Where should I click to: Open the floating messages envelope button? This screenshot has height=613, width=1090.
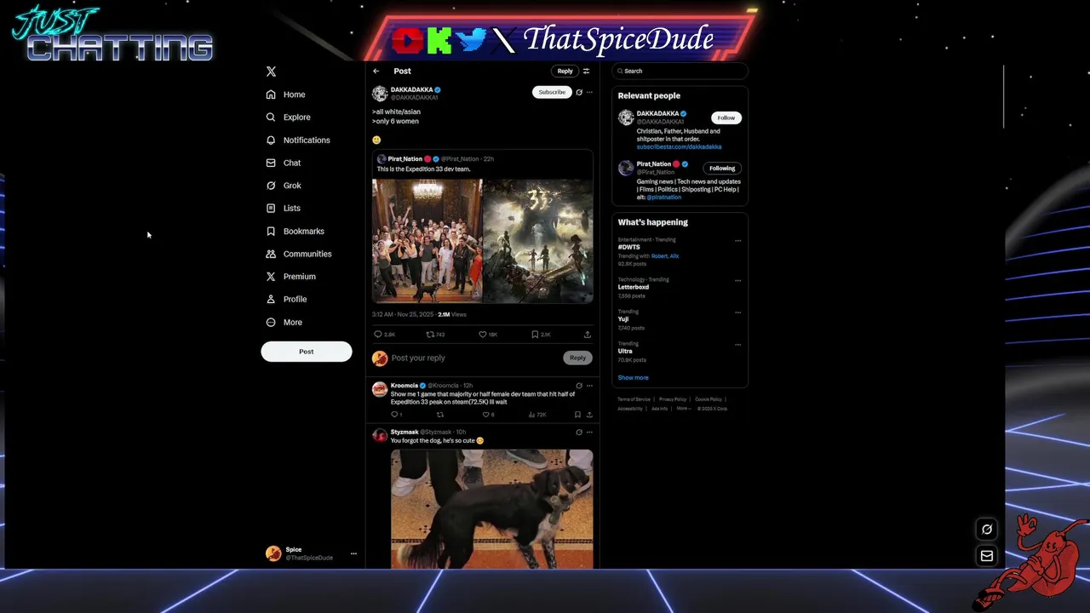[x=987, y=556]
